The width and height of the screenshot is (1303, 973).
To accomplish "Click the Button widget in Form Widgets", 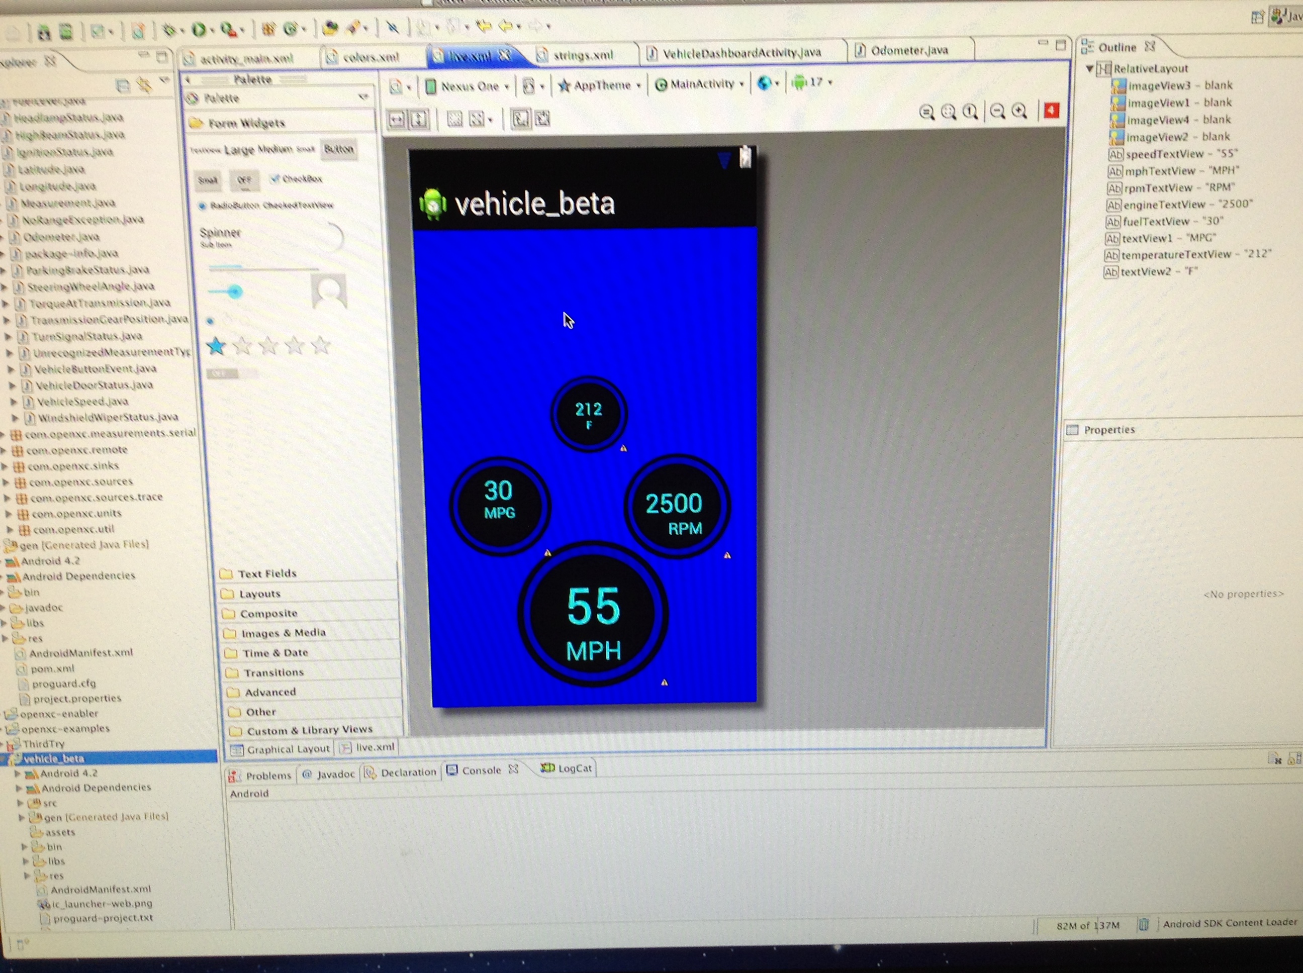I will click(339, 149).
